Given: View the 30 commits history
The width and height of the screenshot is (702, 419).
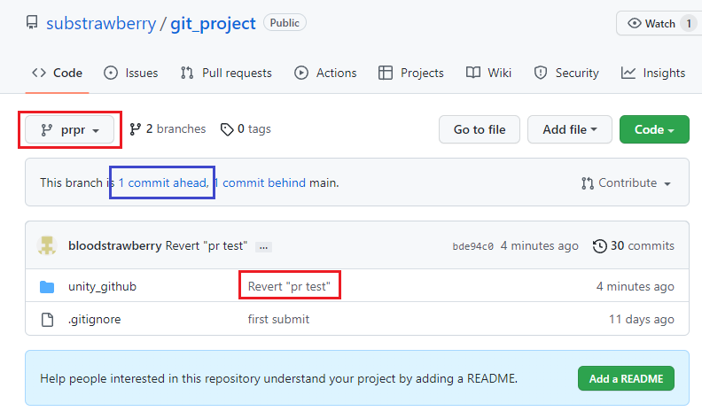Looking at the screenshot, I should (633, 245).
